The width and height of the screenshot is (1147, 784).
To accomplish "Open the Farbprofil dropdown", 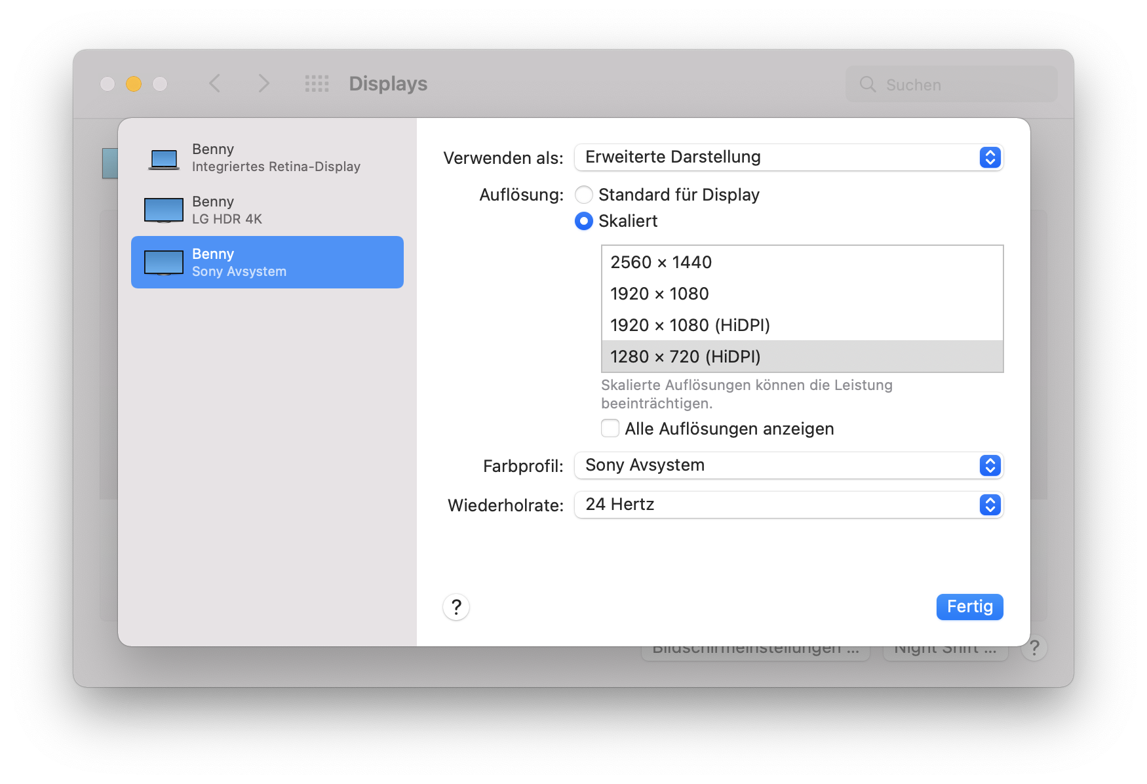I will (x=788, y=465).
